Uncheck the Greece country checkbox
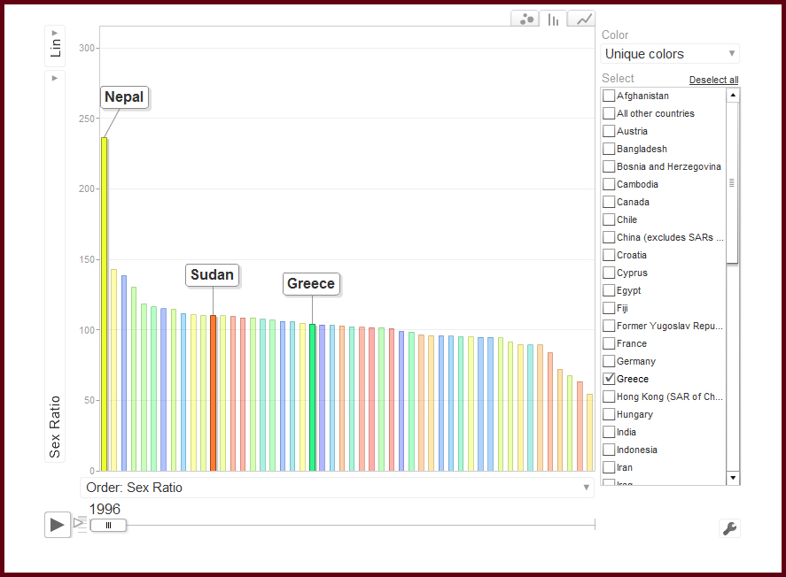Viewport: 786px width, 577px height. click(608, 379)
